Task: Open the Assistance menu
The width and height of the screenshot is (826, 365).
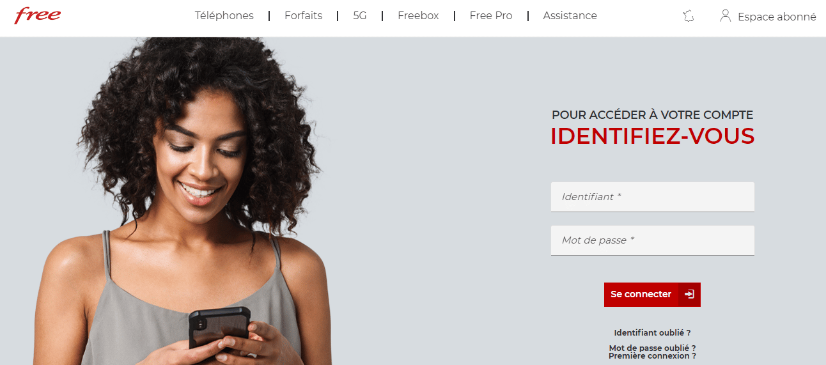Action: pyautogui.click(x=570, y=16)
